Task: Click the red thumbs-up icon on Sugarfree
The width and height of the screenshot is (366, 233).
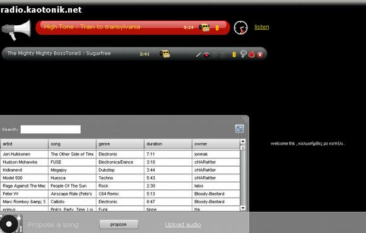Action: [x=251, y=54]
